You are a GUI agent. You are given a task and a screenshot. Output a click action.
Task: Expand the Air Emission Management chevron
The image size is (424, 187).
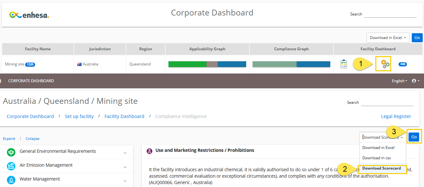tap(125, 167)
